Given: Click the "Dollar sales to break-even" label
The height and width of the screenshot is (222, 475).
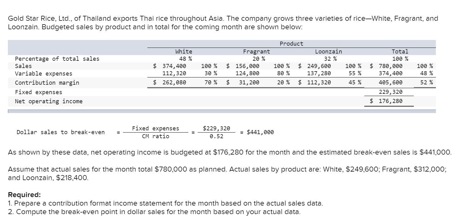Looking at the screenshot, I should (61, 132).
